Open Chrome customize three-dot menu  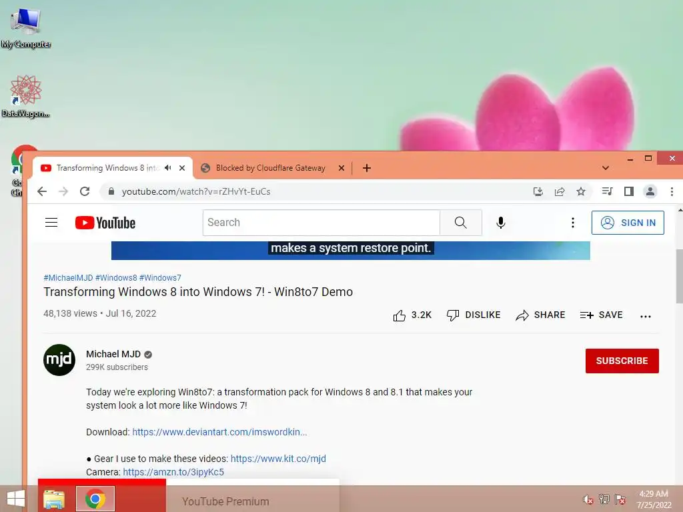pos(672,191)
